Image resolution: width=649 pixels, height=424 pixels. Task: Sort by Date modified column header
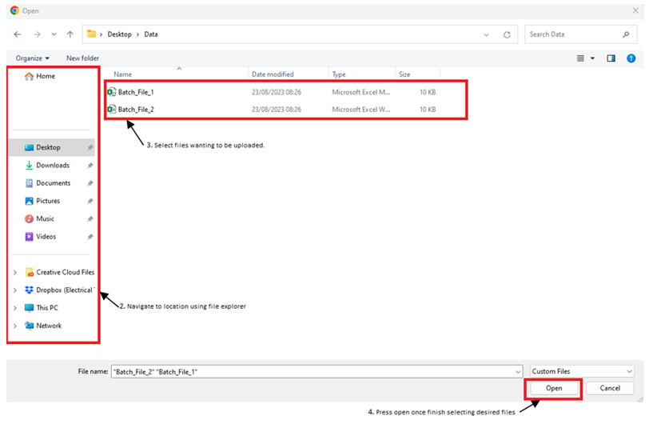[273, 74]
